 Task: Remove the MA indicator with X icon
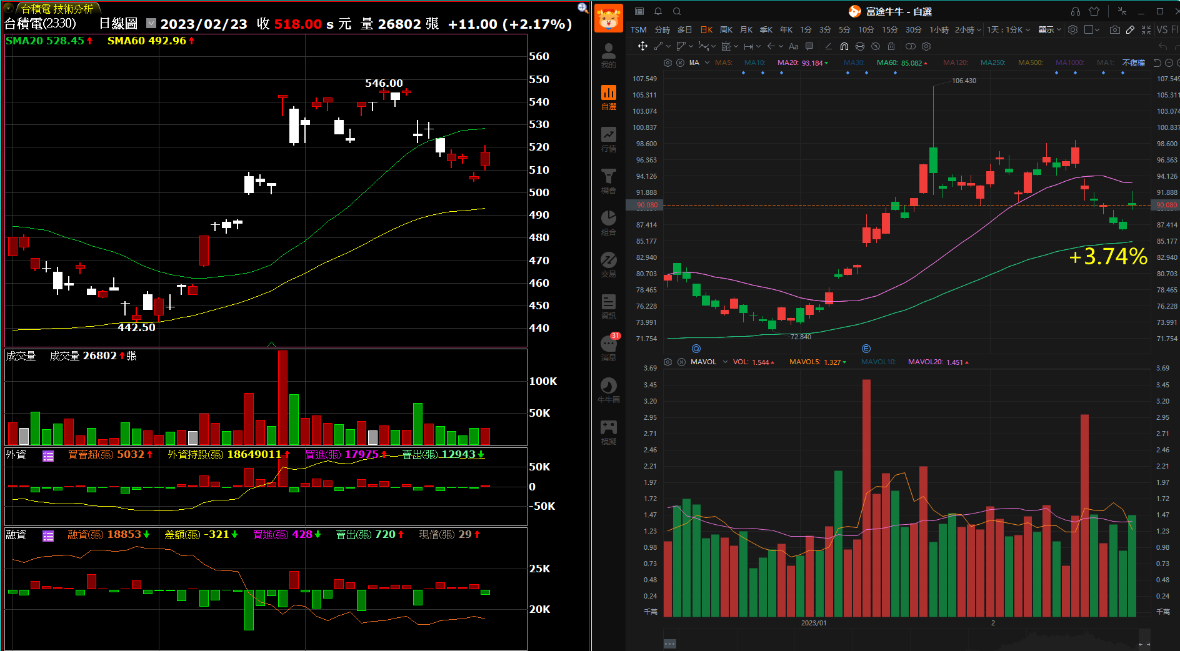pos(680,62)
